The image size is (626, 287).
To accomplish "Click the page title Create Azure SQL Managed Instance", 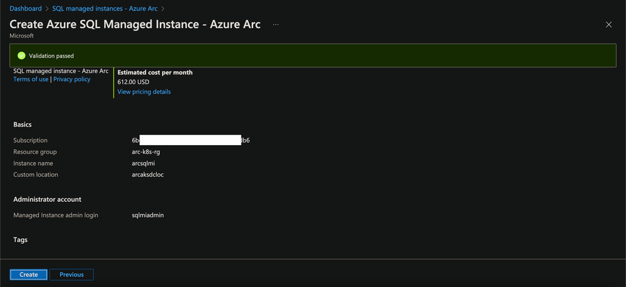I will (135, 24).
